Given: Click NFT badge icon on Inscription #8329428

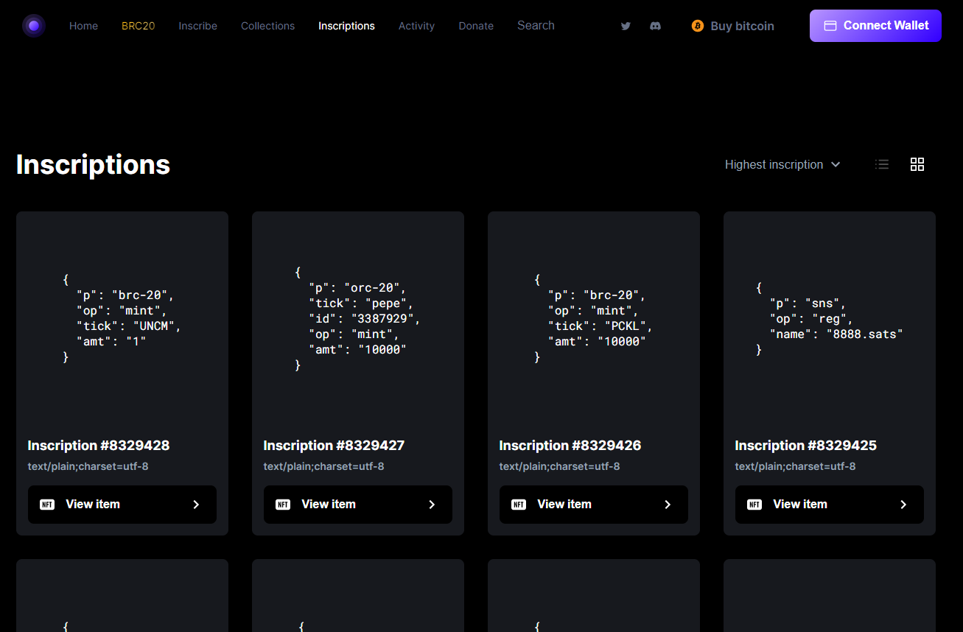Looking at the screenshot, I should [x=47, y=505].
